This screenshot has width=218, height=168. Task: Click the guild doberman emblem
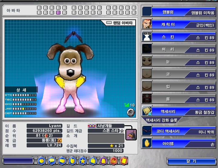coord(131,135)
